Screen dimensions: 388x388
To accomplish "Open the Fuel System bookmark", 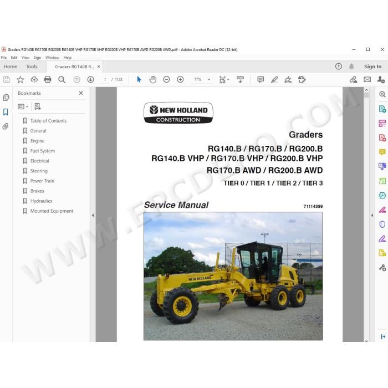I will [43, 151].
